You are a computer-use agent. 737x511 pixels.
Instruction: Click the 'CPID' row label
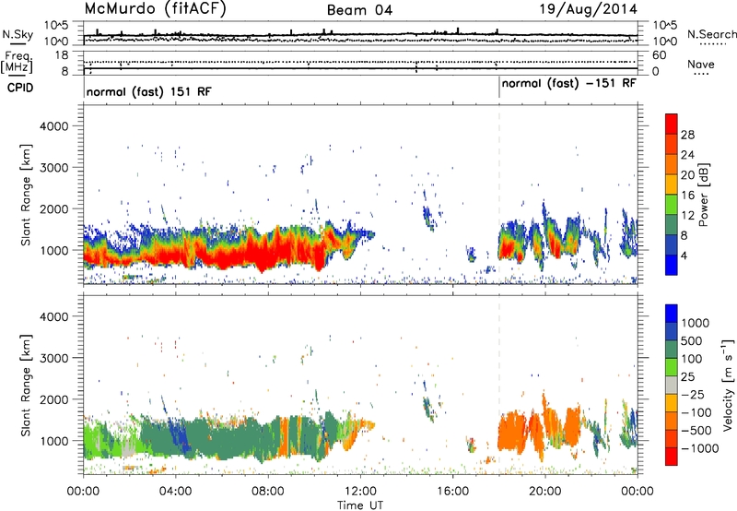coord(20,88)
